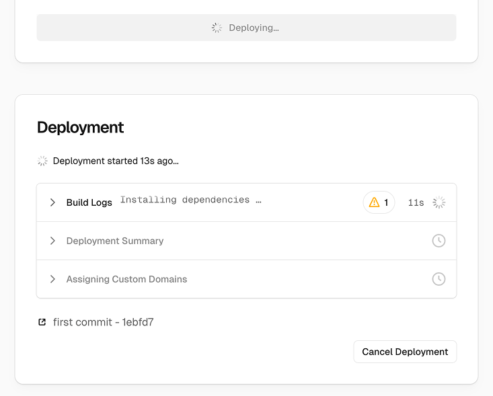
Task: Select the Assigning Custom Domains row label
Action: (126, 279)
